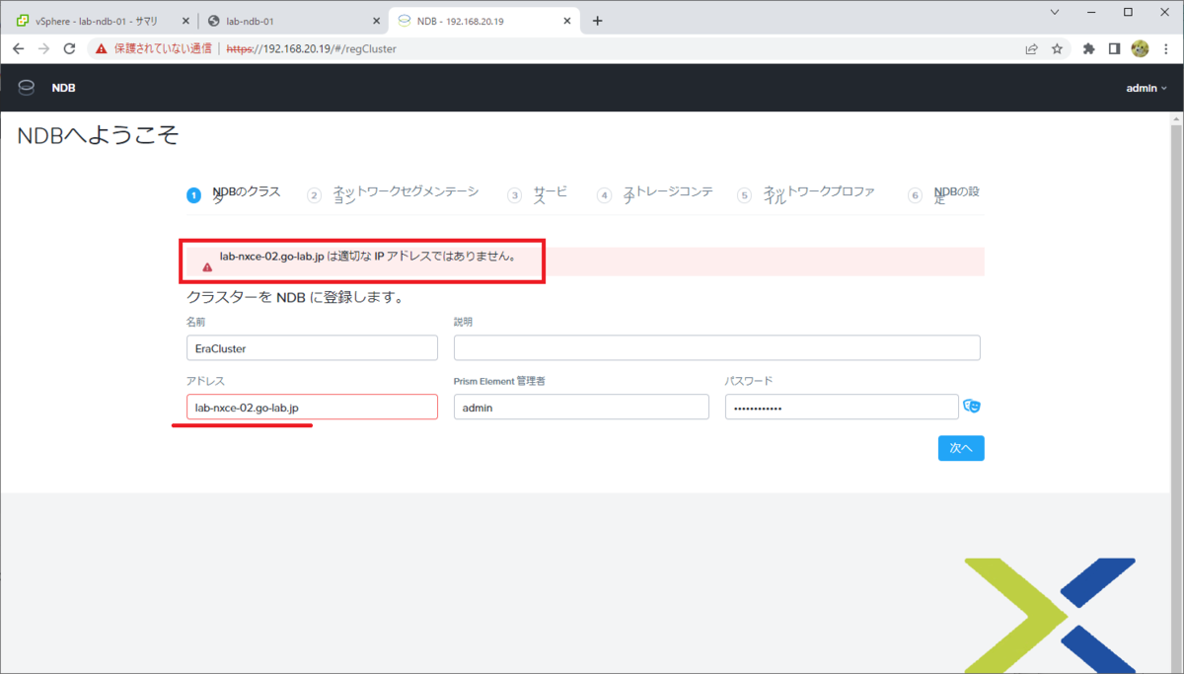
Task: Select step 1 NDBのクラスタ
Action: 235,195
